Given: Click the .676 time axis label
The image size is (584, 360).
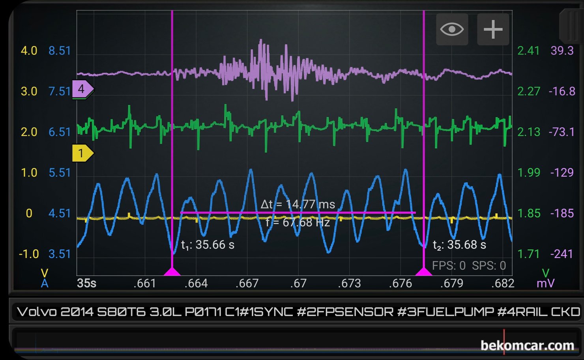Looking at the screenshot, I should pyautogui.click(x=401, y=283).
